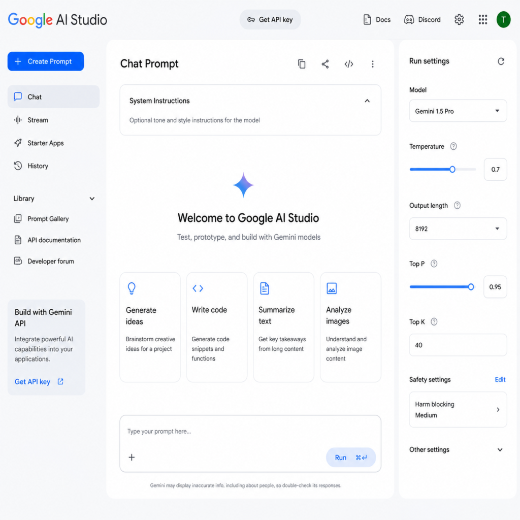Click the Create Prompt button
Screen dimensions: 520x520
pos(46,61)
